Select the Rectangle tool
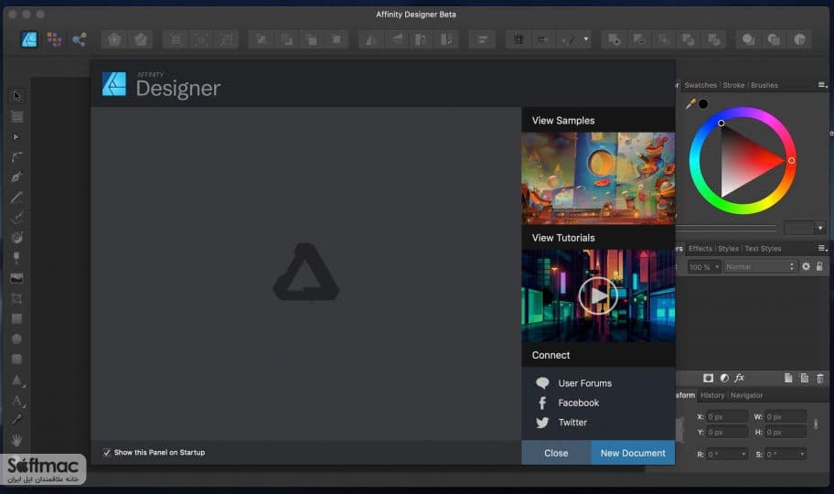Viewport: 834px width, 494px height. click(16, 319)
